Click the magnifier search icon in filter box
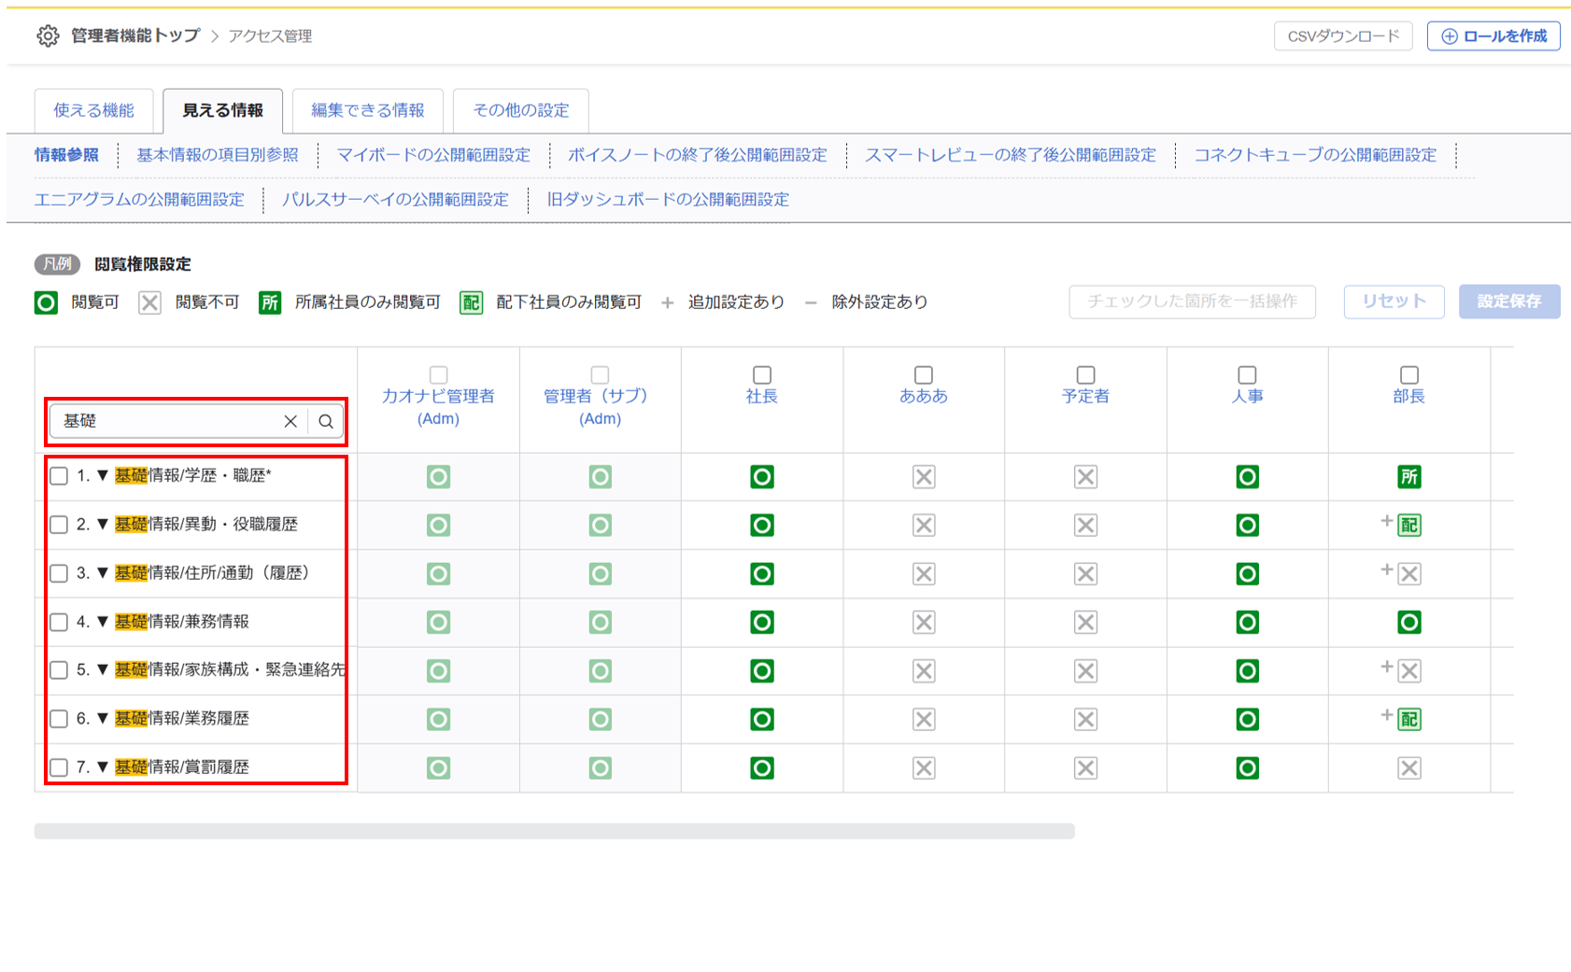1571x972 pixels. click(x=326, y=421)
